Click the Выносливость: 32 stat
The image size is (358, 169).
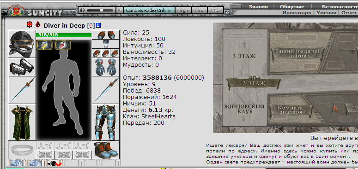pos(149,52)
